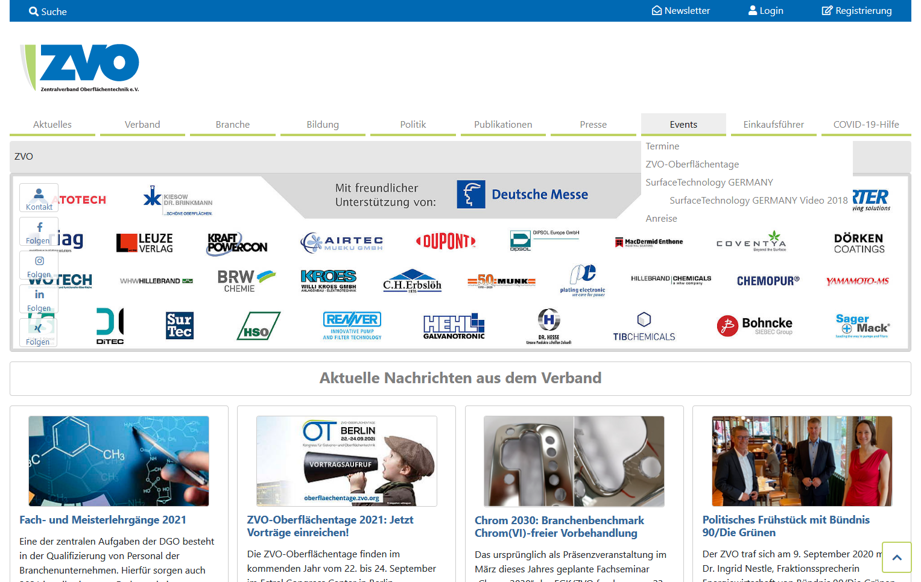The width and height of the screenshot is (921, 582).
Task: Click the plating electronic logo
Action: (x=583, y=281)
